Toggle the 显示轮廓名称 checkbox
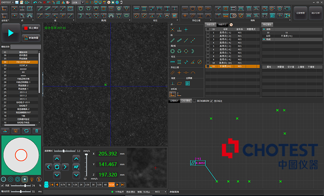The image size is (324, 196). (194, 100)
